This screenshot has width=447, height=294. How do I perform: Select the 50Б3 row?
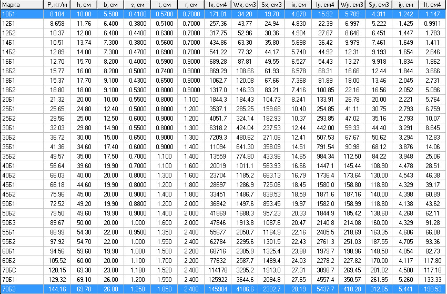[223, 222]
